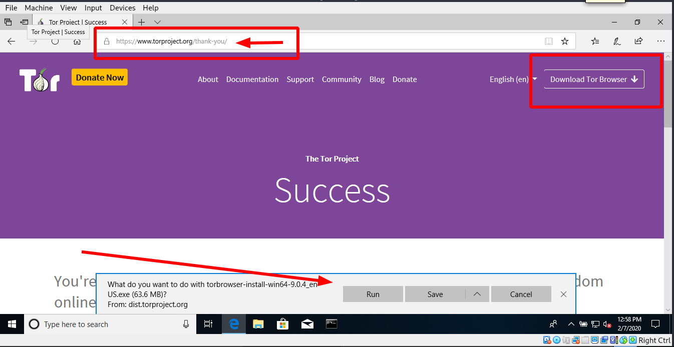Open the Windows Start menu
The image size is (674, 347).
tap(12, 324)
